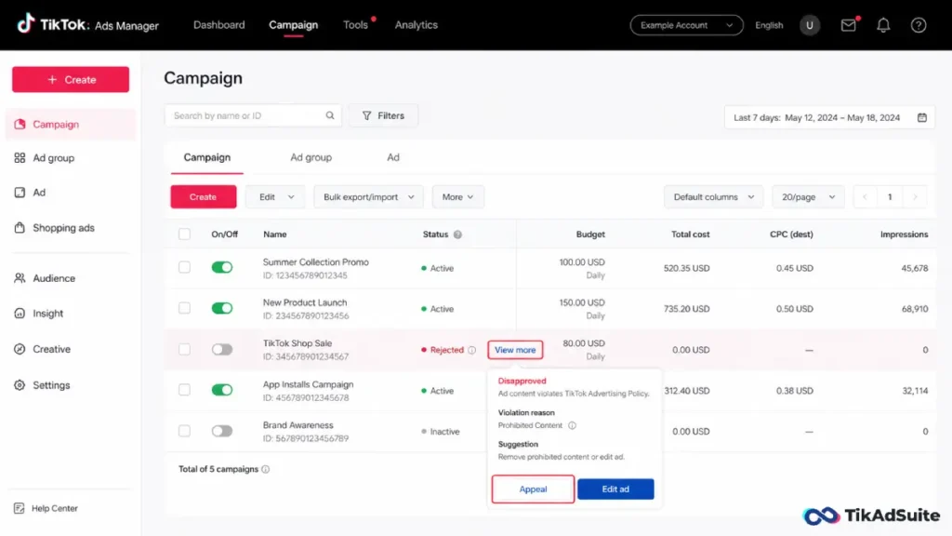The height and width of the screenshot is (536, 952).
Task: Go to next page arrow
Action: 915,197
